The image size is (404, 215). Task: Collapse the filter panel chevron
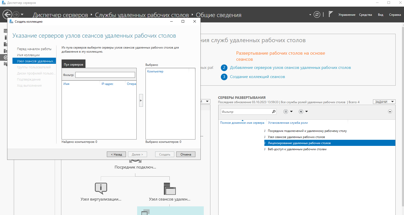[390, 112]
